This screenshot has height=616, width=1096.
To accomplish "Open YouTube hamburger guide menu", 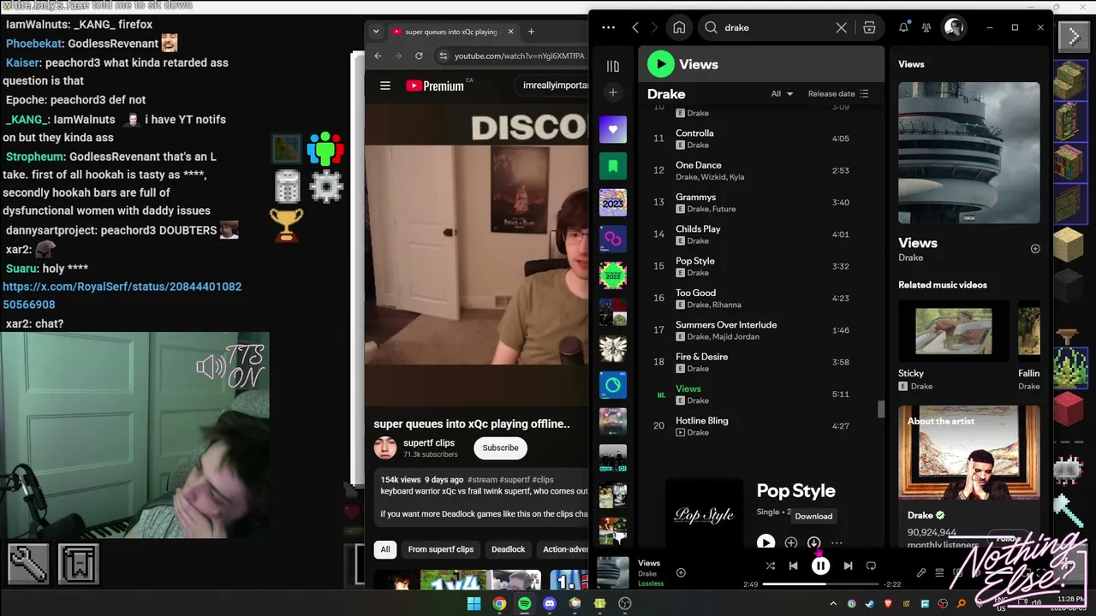I will tap(385, 86).
